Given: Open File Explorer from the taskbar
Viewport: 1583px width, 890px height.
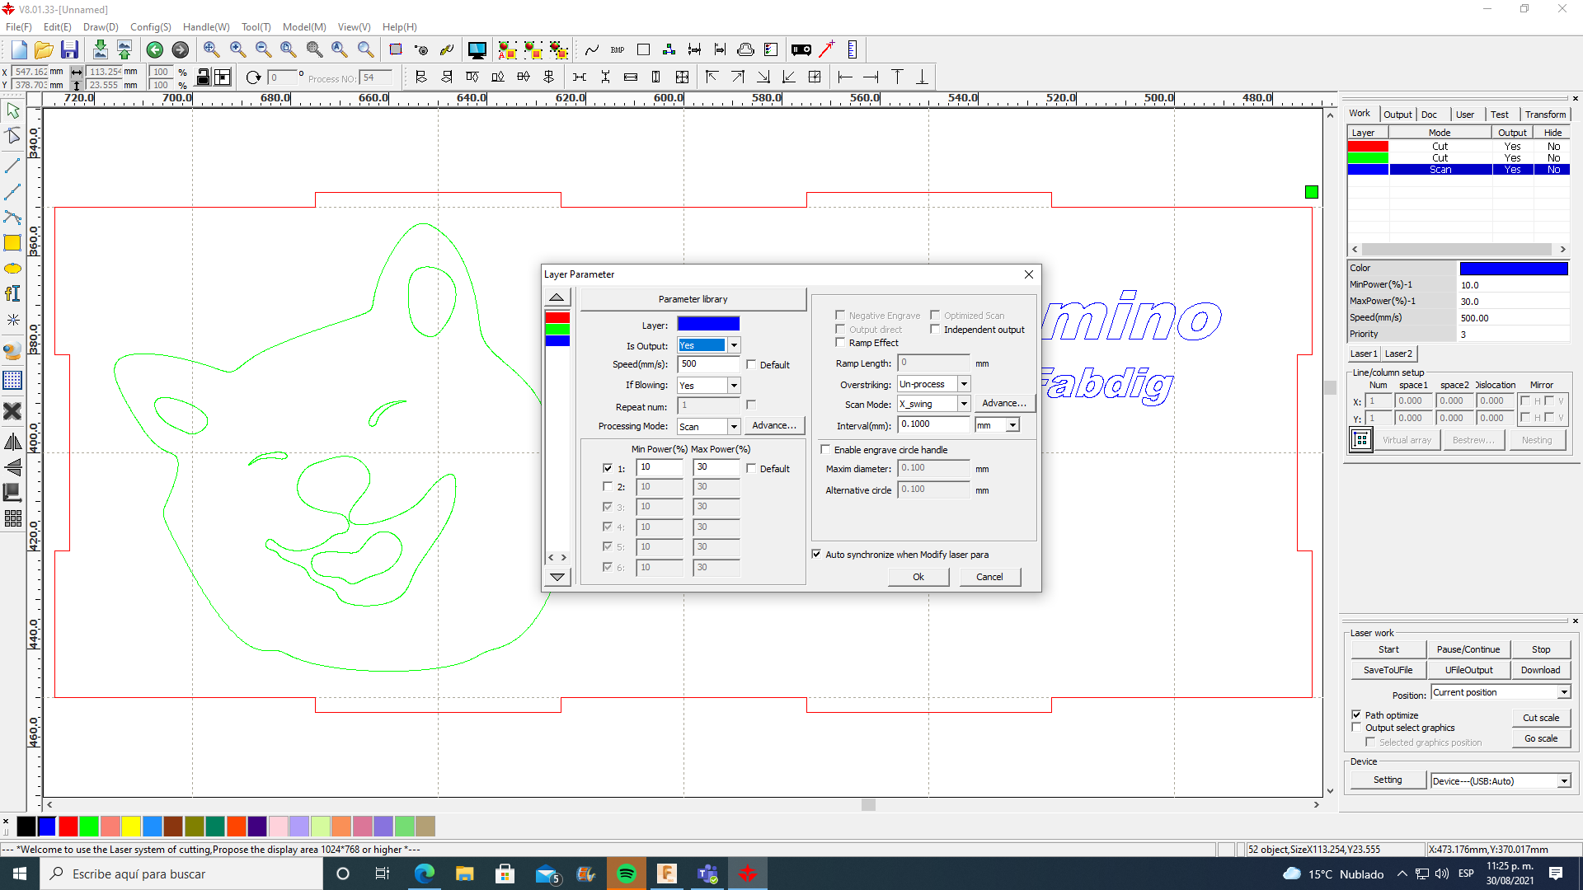Looking at the screenshot, I should click(x=464, y=874).
